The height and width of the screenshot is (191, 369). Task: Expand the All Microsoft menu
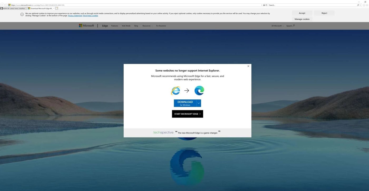click(x=278, y=26)
